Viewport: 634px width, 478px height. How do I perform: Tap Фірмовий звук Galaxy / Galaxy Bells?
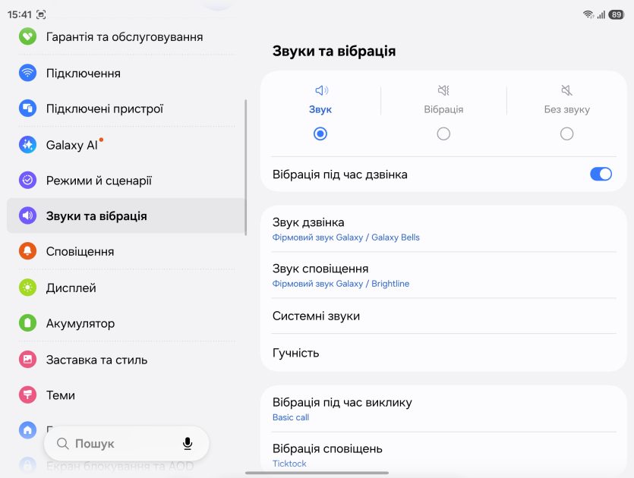click(x=345, y=237)
